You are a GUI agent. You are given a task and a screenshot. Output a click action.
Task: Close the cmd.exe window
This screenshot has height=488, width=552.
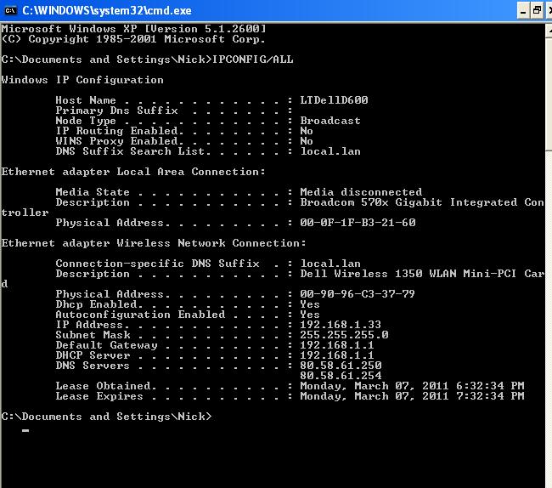[549, 10]
